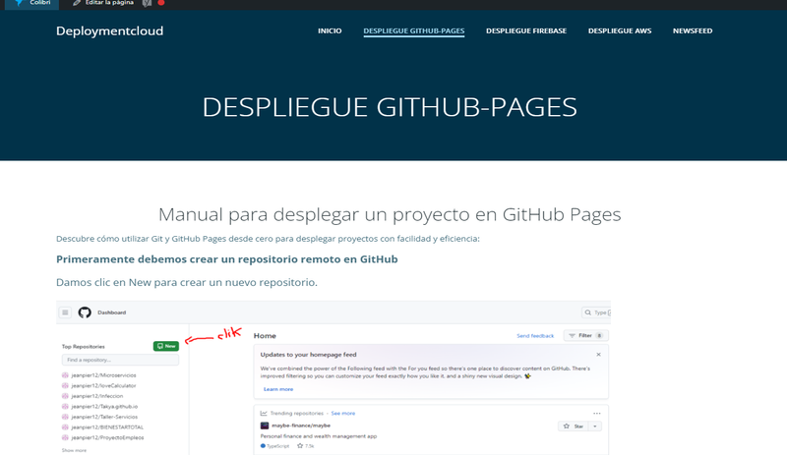Image resolution: width=787 pixels, height=455 pixels.
Task: Expand the 'Show more' repositories list
Action: [x=74, y=450]
